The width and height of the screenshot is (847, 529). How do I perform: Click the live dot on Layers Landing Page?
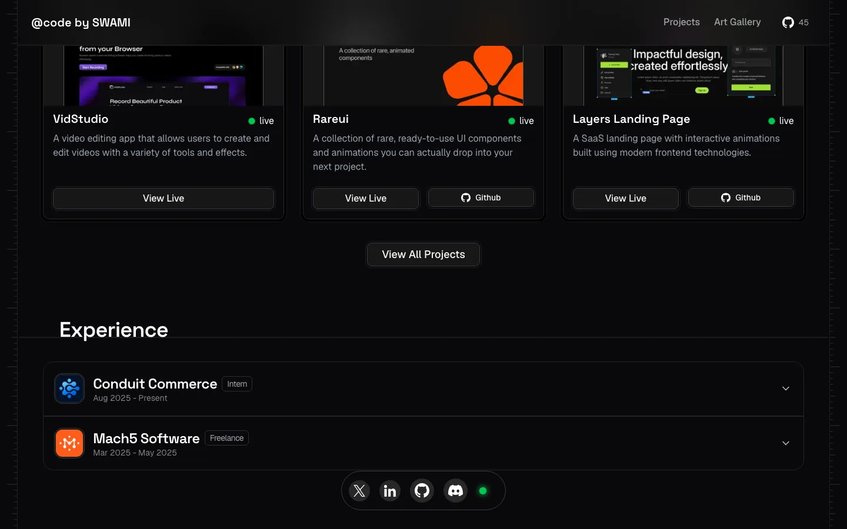772,121
